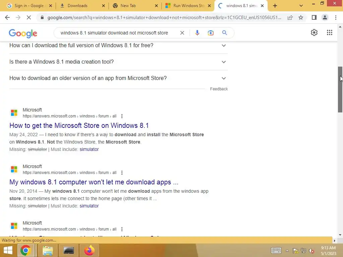Open Chrome profile avatar

(x=325, y=17)
